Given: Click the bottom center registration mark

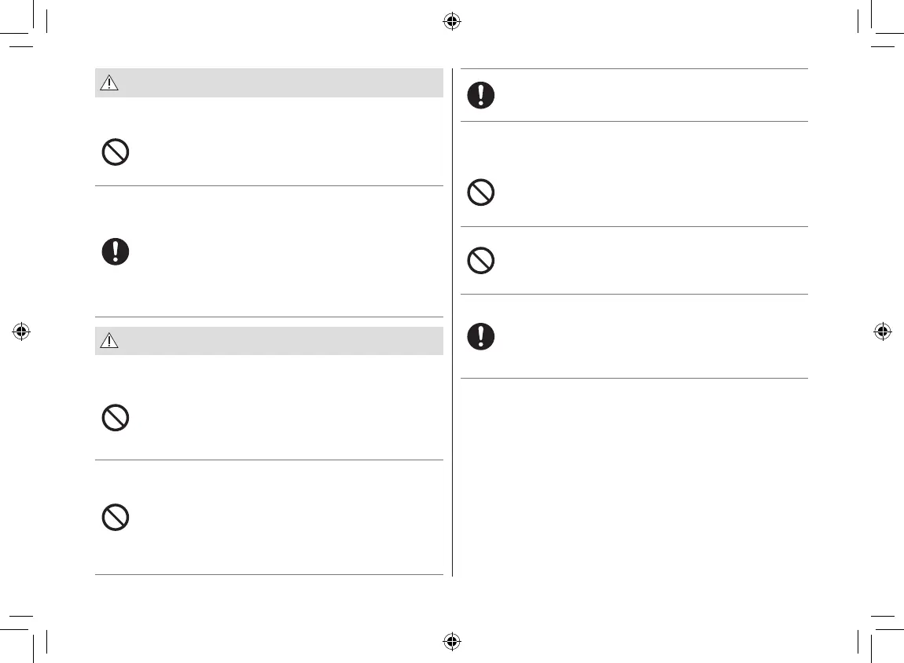Looking at the screenshot, I should point(451,641).
